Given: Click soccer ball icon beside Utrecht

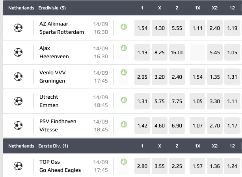Looking at the screenshot, I should (18, 101).
